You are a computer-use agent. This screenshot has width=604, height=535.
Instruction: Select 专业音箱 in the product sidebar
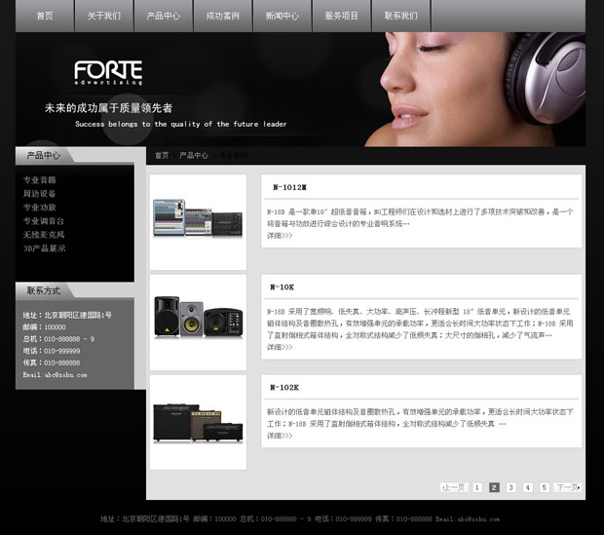point(40,180)
